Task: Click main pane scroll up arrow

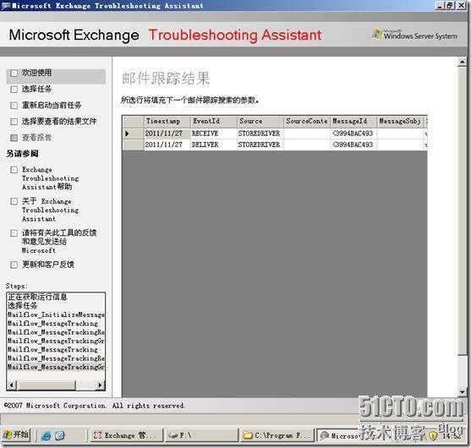Action: pyautogui.click(x=463, y=62)
